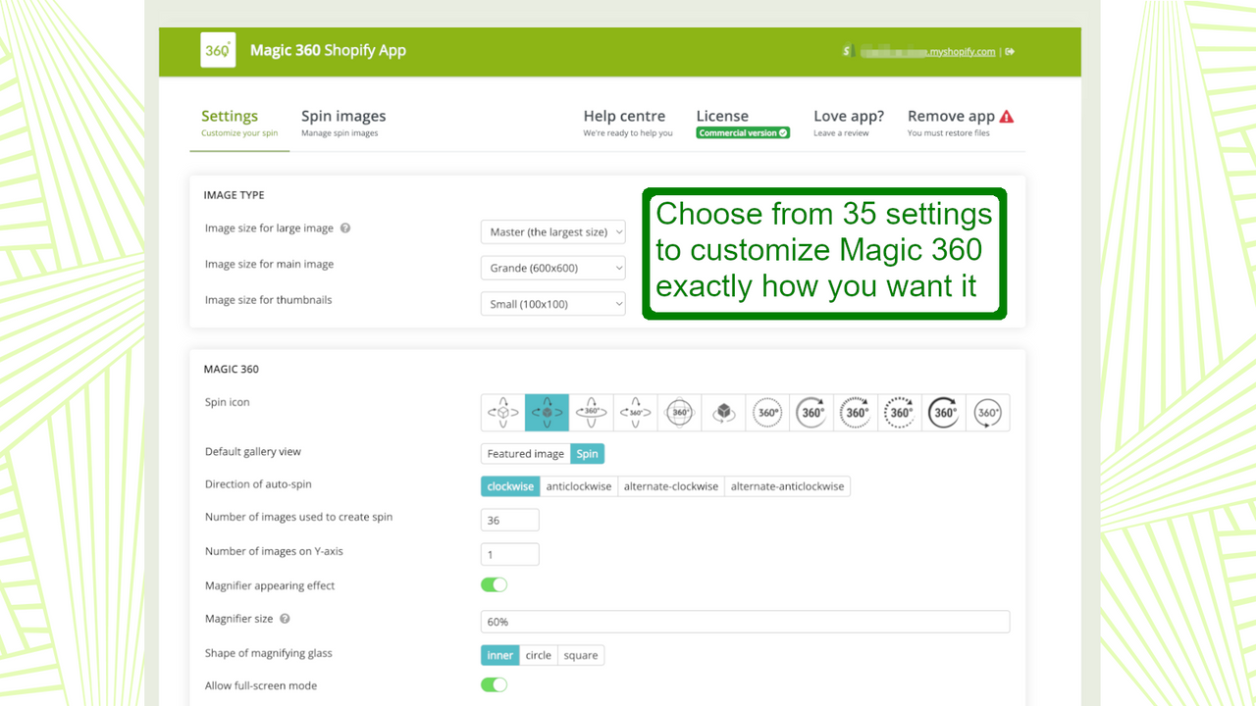
Task: Open the large image size dropdown
Action: click(x=553, y=232)
